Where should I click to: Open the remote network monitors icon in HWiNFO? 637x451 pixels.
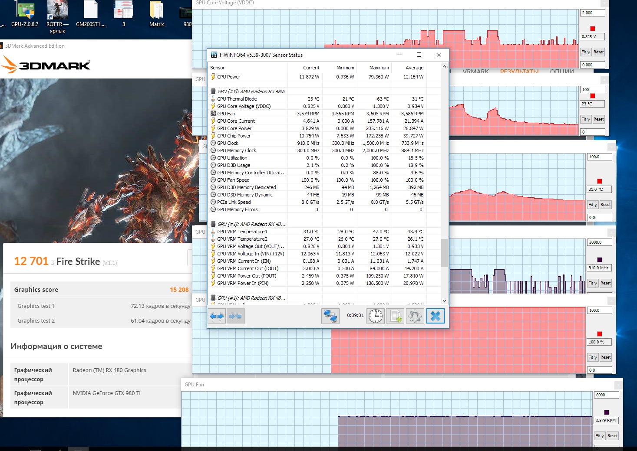330,316
